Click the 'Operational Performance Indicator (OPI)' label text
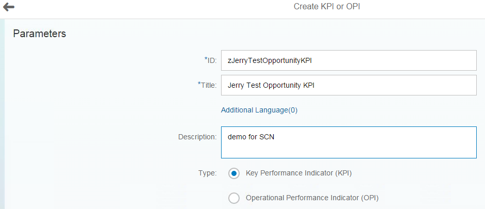The height and width of the screenshot is (209, 485). point(312,198)
